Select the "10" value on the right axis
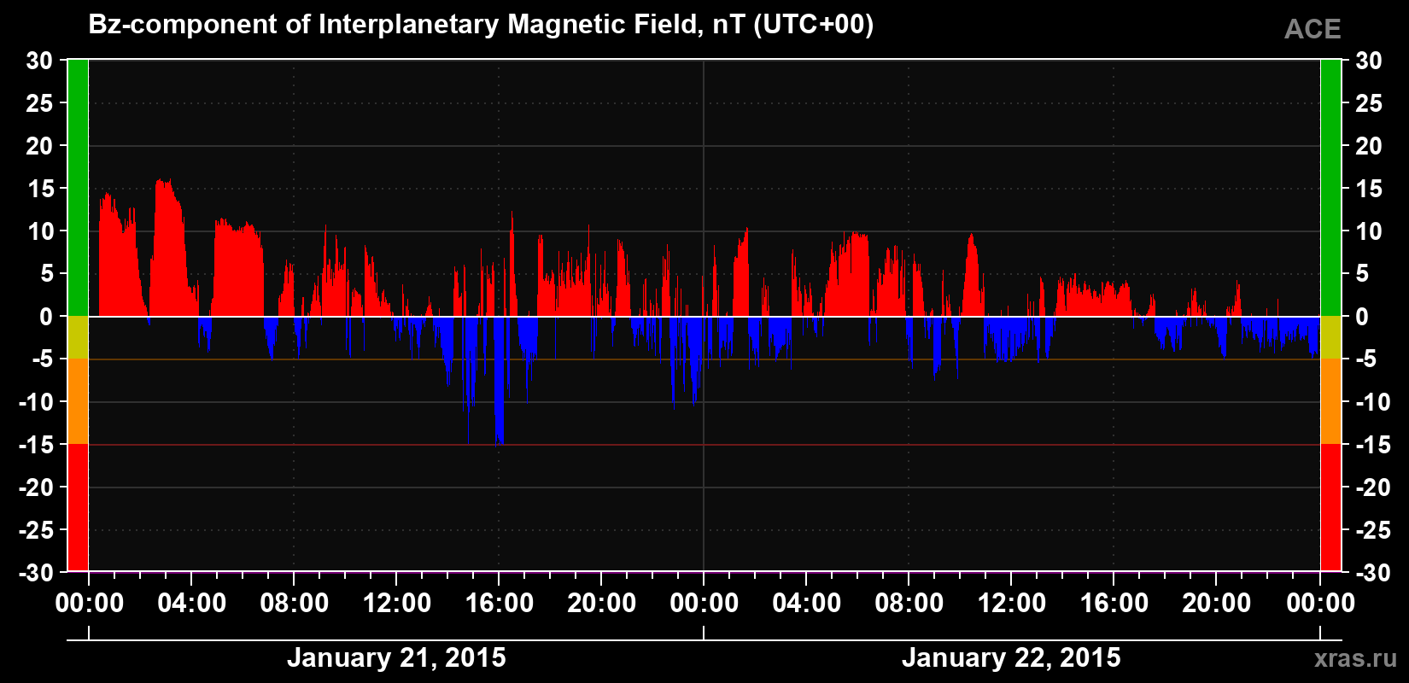The image size is (1409, 683). click(1369, 231)
